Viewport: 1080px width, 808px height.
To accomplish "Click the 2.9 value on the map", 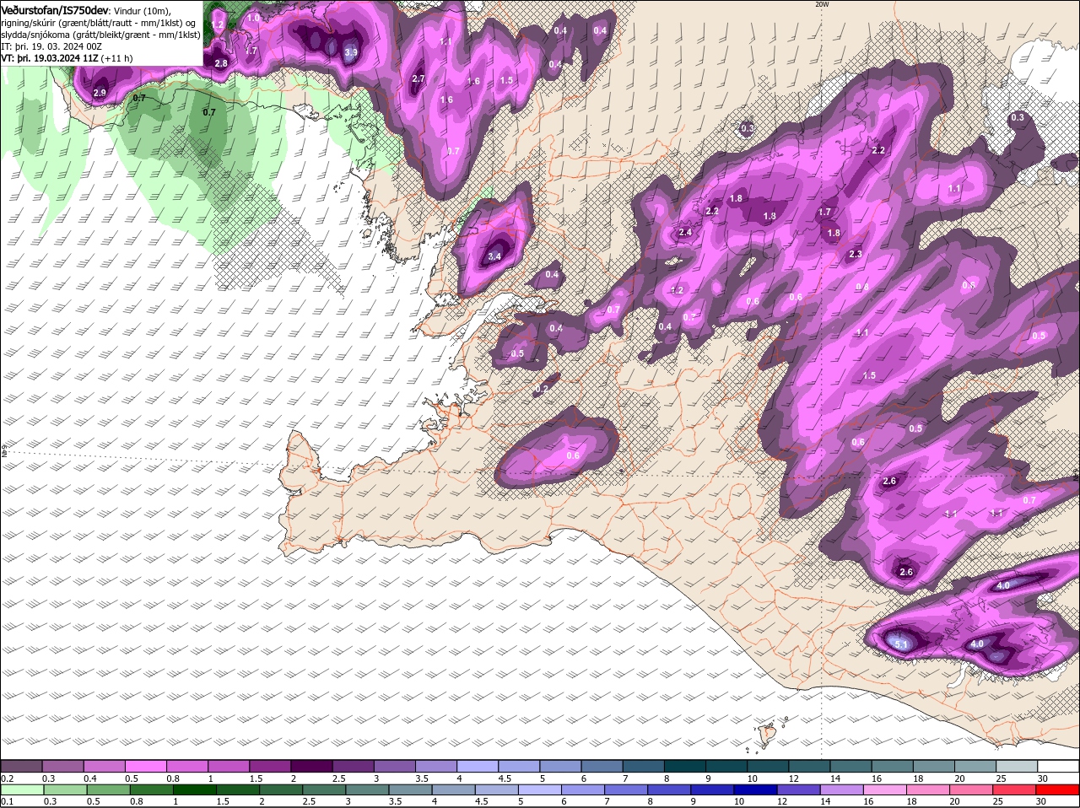I will tap(100, 93).
